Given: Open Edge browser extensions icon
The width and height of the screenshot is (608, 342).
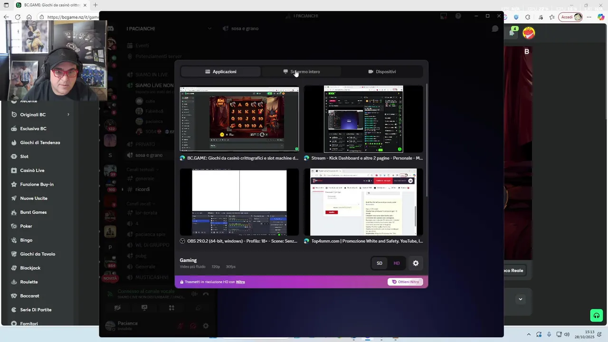Looking at the screenshot, I should [x=528, y=17].
